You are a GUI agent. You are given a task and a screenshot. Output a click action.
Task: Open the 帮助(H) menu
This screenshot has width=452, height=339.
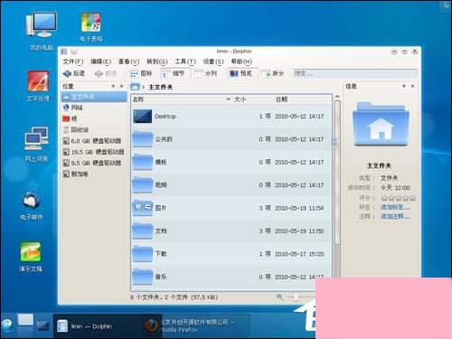click(241, 61)
